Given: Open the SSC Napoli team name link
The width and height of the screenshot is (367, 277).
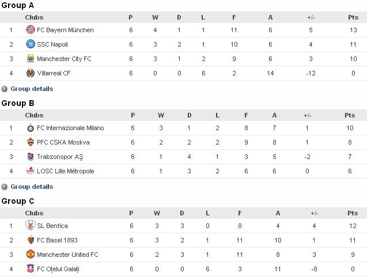Looking at the screenshot, I should coord(52,44).
